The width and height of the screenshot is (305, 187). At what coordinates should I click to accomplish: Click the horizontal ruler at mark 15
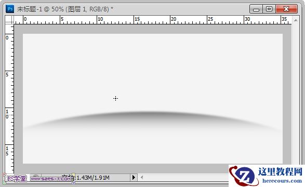click(x=137, y=20)
